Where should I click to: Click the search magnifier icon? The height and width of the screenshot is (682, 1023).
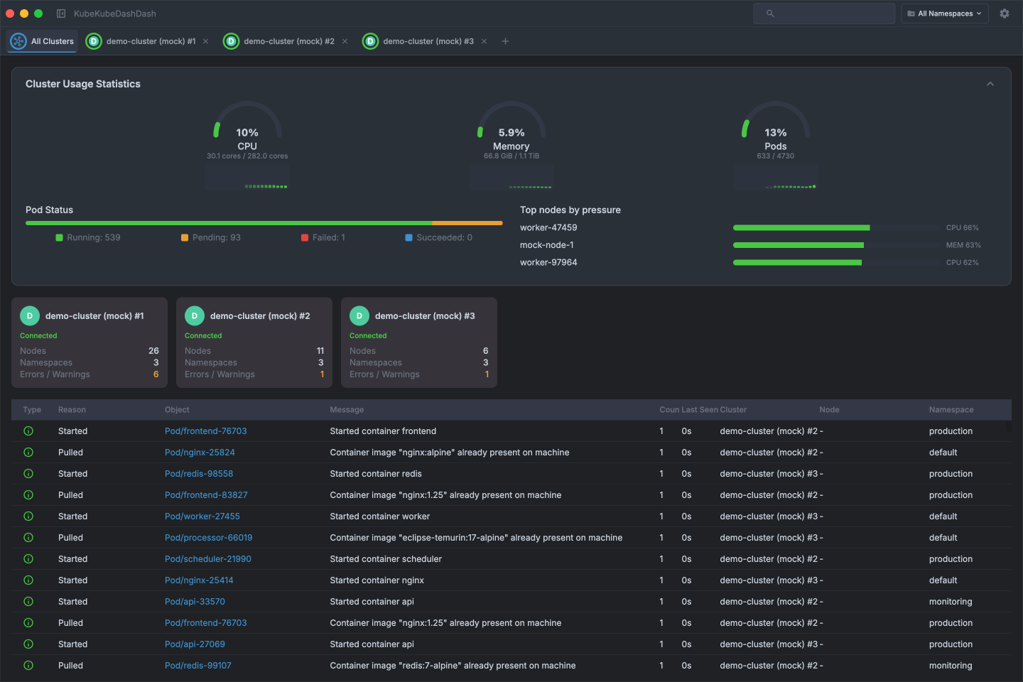(770, 13)
